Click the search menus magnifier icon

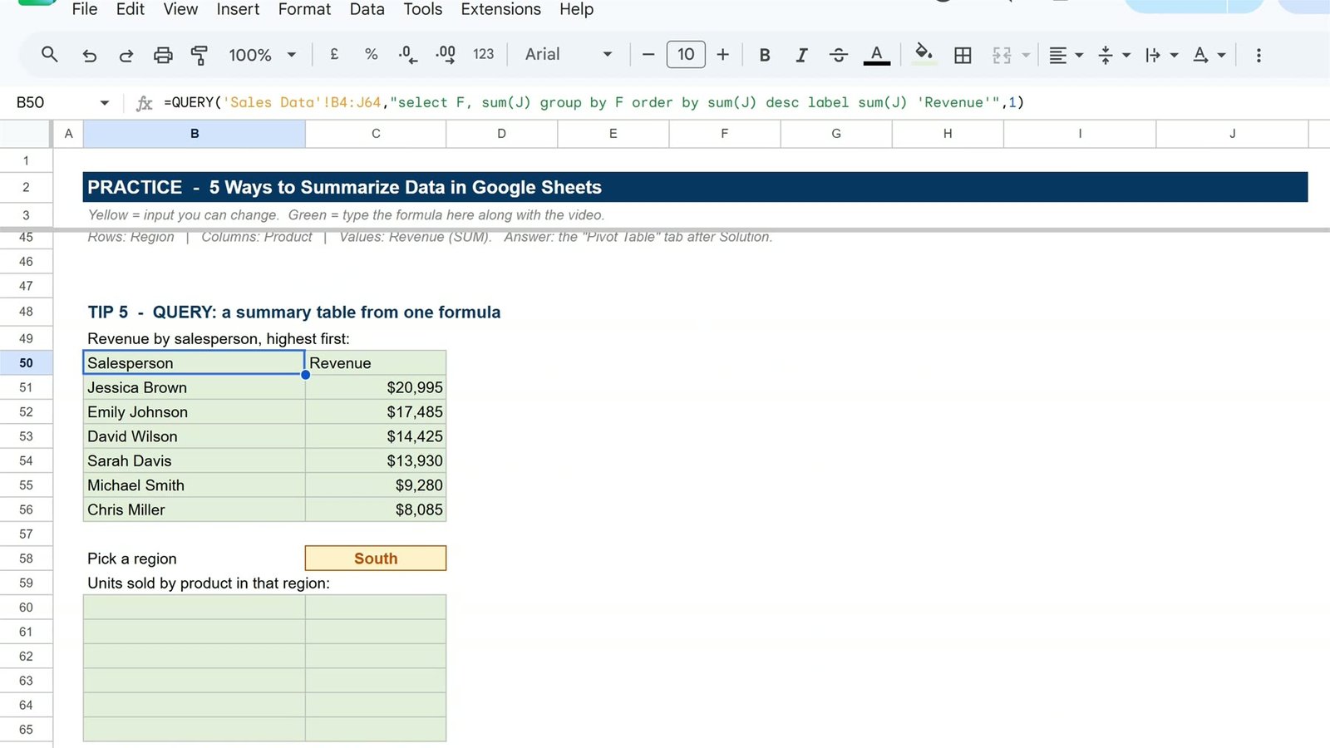[49, 55]
